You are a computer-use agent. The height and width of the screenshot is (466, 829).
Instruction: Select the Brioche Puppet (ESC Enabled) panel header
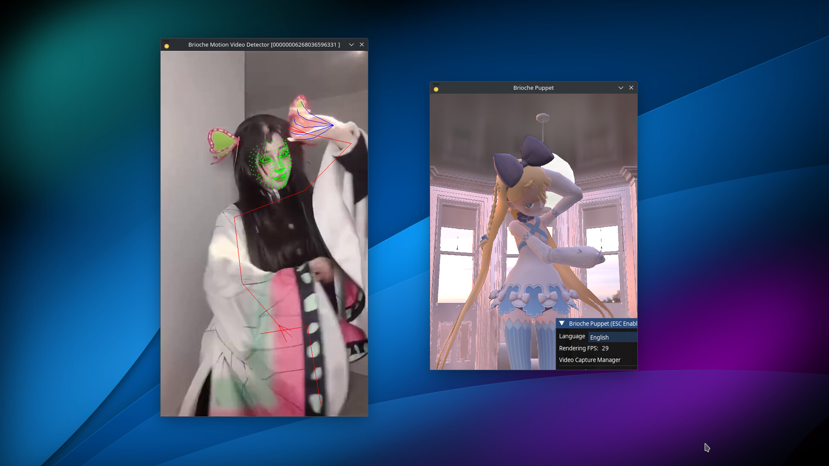click(x=600, y=323)
